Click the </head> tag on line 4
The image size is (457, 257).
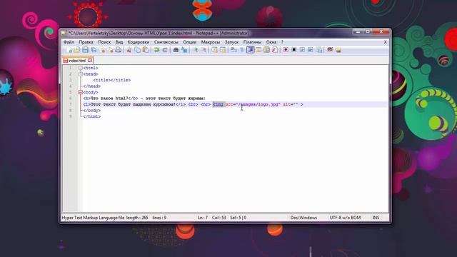click(92, 86)
